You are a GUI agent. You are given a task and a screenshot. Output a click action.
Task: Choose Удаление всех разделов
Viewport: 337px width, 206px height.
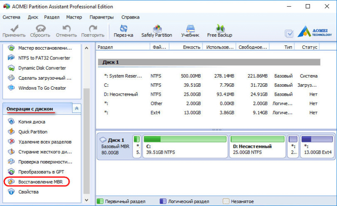(40, 142)
